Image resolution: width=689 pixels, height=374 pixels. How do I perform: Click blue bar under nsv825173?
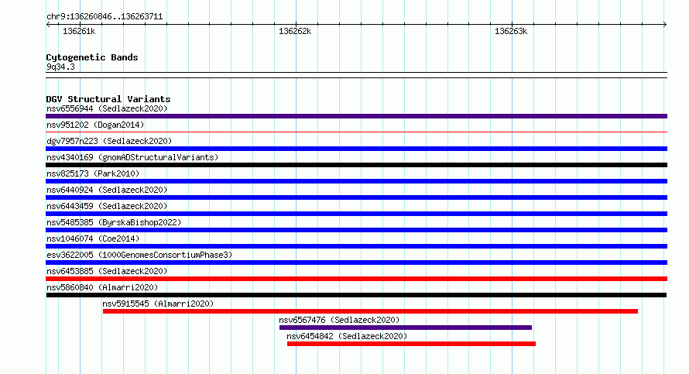coord(356,181)
